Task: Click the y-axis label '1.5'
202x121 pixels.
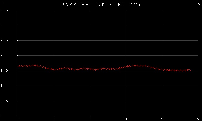Action: point(4,71)
